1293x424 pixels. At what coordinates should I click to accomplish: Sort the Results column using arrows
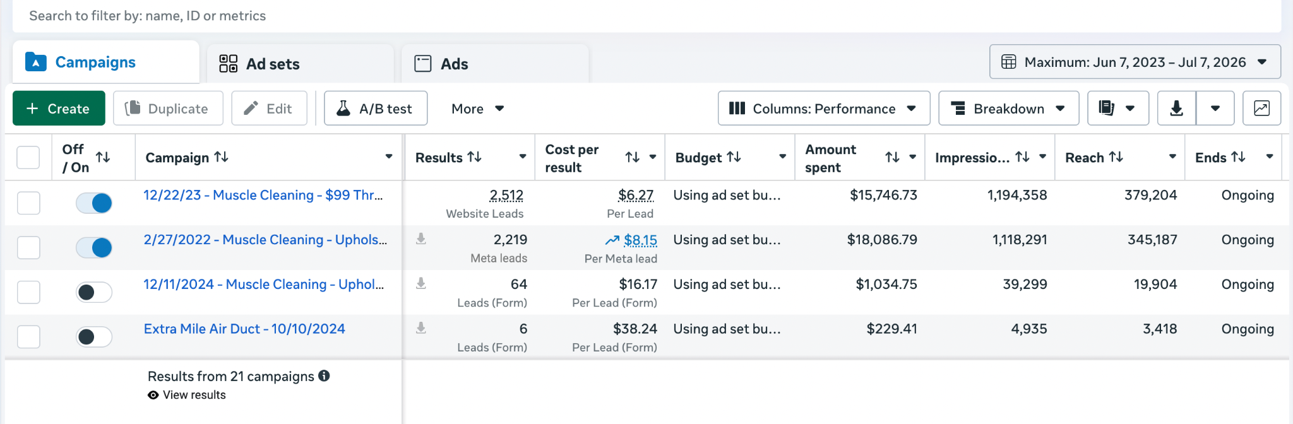click(475, 157)
